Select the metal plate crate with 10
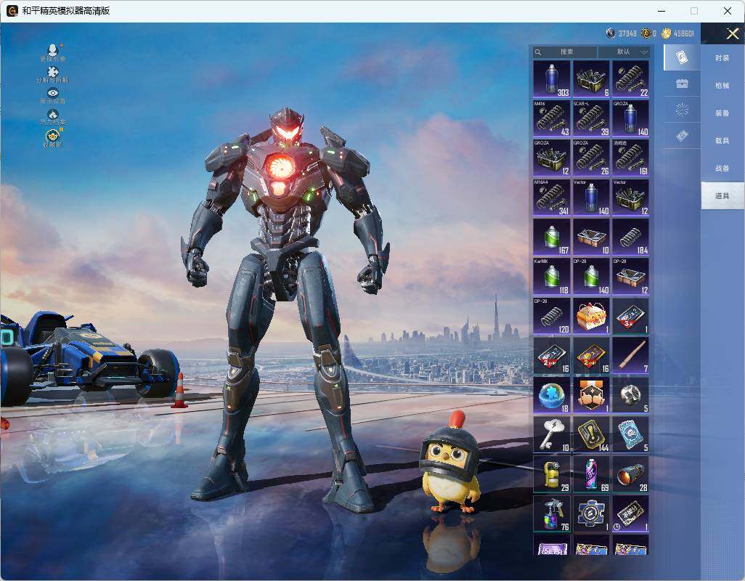Screen dimensions: 745x581 pyautogui.click(x=591, y=237)
